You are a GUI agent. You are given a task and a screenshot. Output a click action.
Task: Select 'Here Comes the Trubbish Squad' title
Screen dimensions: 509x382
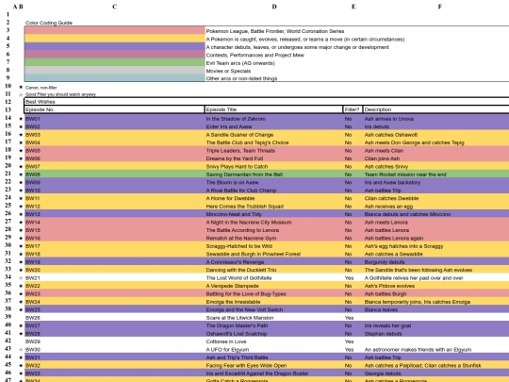(x=245, y=207)
